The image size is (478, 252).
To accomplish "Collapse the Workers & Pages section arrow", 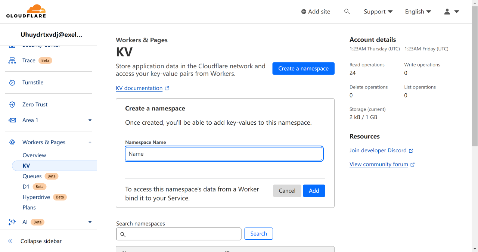I will [x=90, y=142].
